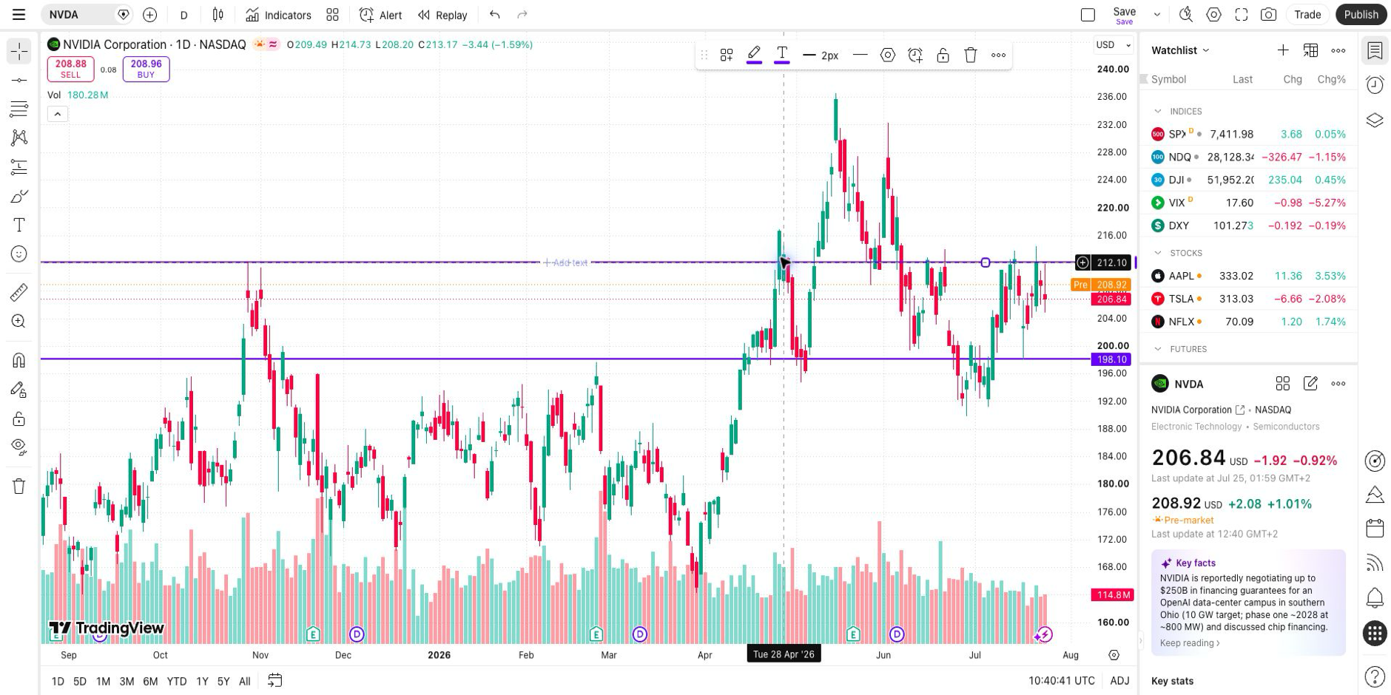Screen dimensions: 1391x695
Task: Click the drawing toolbar delete trash icon
Action: pos(971,55)
